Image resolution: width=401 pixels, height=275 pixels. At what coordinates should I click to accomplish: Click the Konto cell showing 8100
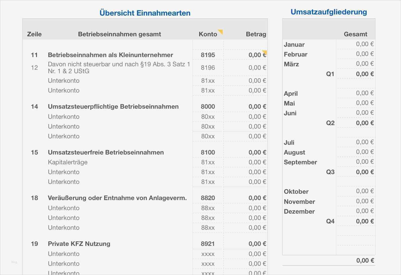208,152
